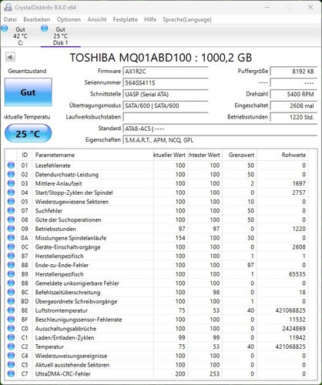This screenshot has height=385, width=322.
Task: Click the Seriennummer field
Action: [x=166, y=83]
